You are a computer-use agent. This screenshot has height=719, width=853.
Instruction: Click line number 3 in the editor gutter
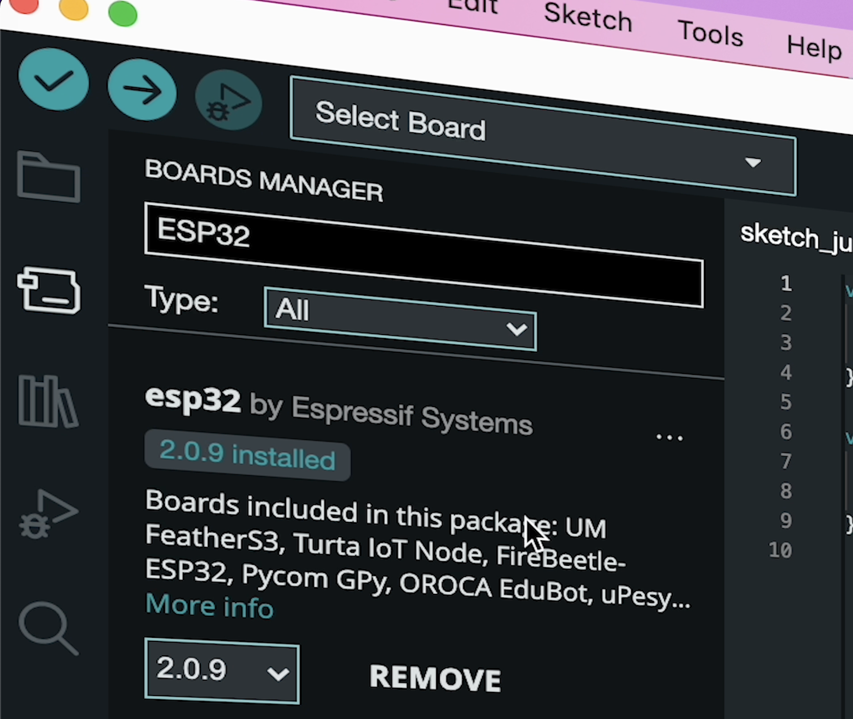(786, 342)
